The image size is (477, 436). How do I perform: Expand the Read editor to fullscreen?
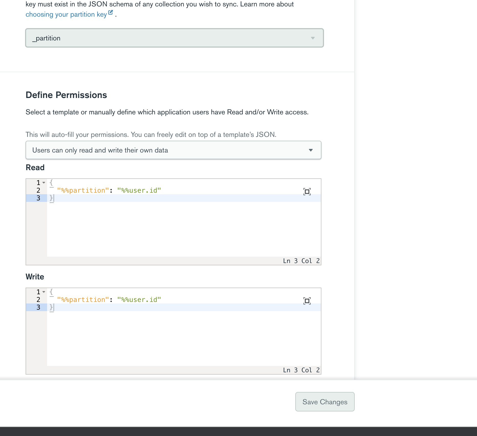click(x=307, y=191)
